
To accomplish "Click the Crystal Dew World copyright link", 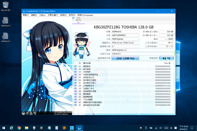I will tap(63, 113).
